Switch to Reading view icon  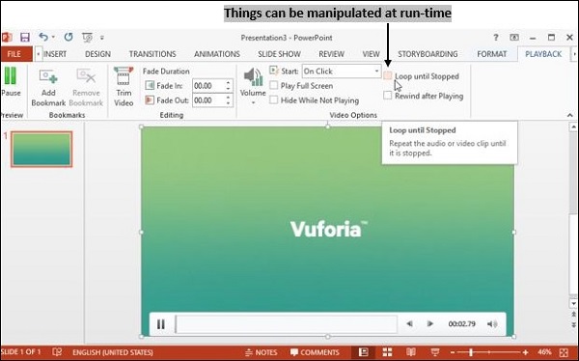(411, 352)
